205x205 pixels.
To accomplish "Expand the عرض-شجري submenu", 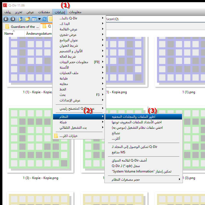I will (79, 35).
